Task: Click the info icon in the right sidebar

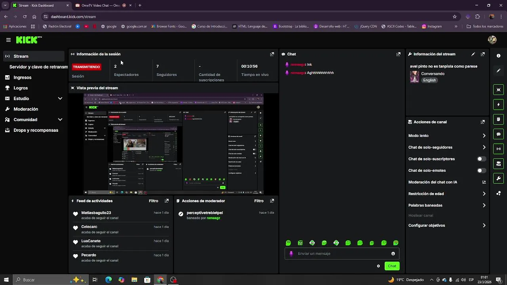Action: click(x=498, y=56)
